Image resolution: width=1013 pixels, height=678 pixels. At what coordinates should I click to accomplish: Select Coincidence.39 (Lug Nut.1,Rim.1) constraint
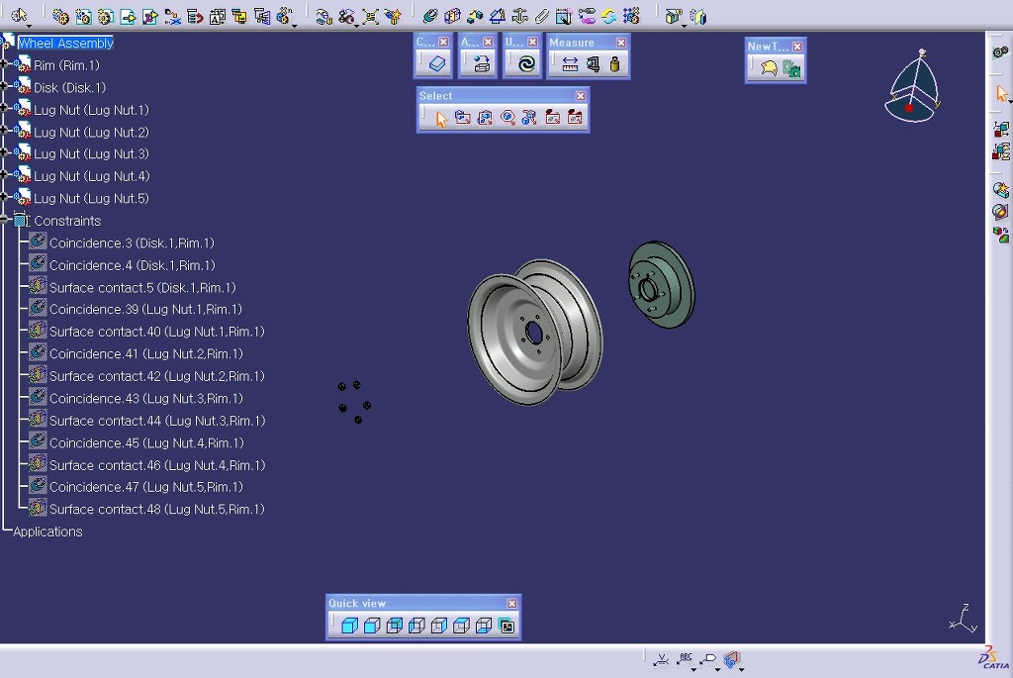tap(145, 310)
